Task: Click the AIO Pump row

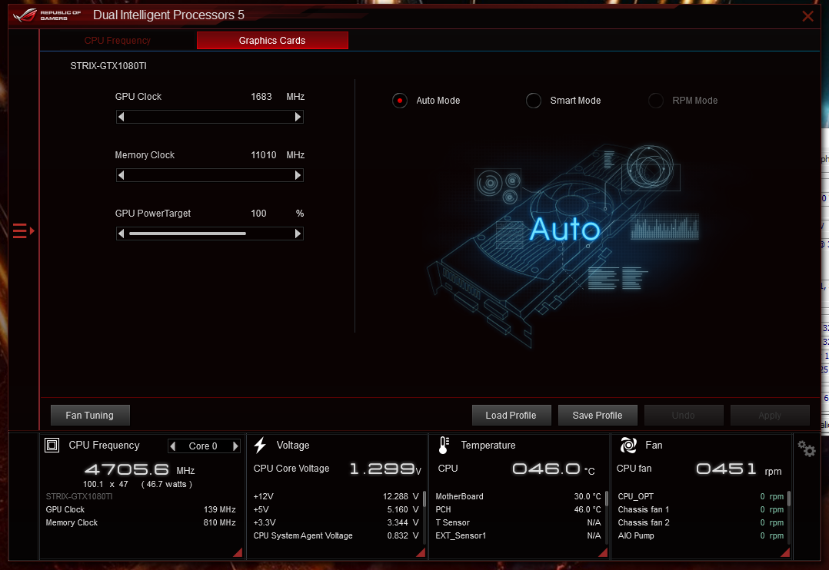Action: (701, 535)
